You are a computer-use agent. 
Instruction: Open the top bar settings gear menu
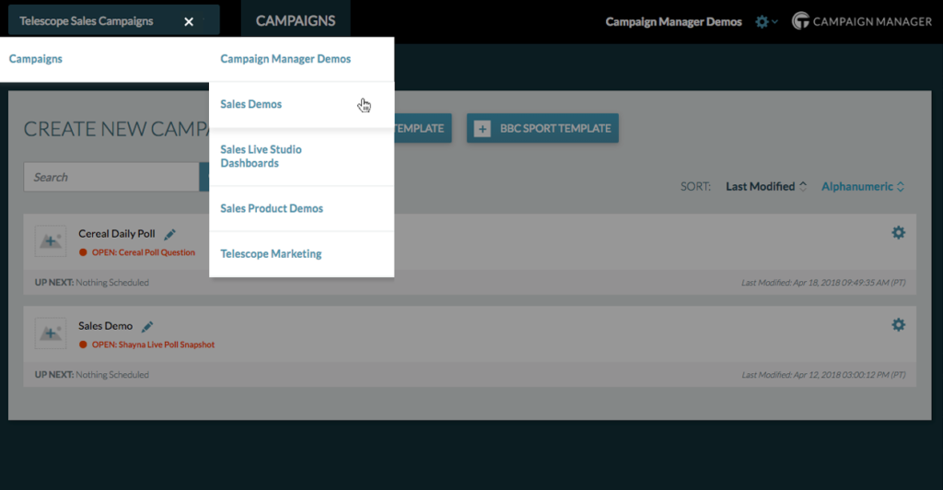763,21
